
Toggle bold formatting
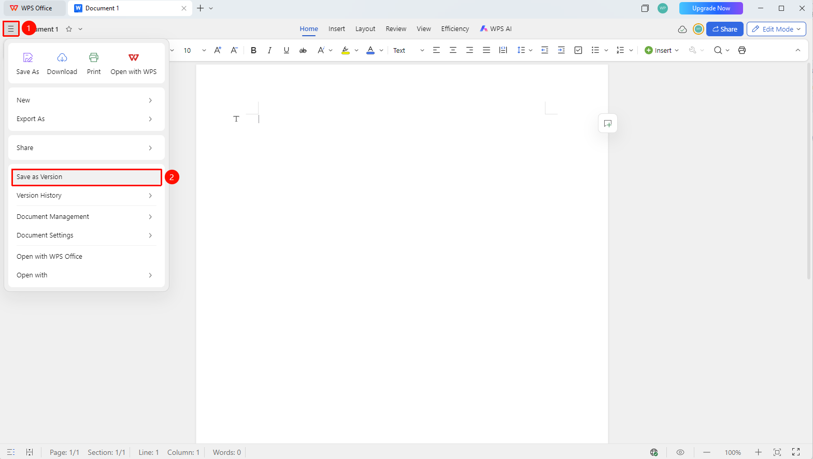click(253, 50)
